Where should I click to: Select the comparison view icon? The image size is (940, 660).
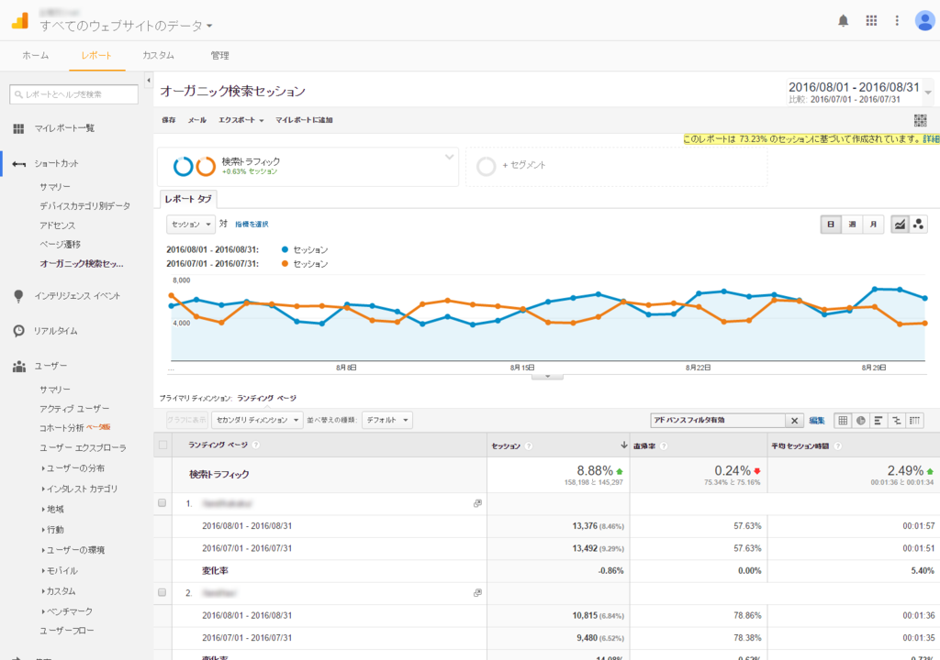[896, 421]
